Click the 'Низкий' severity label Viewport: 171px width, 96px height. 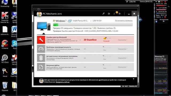click(106, 41)
